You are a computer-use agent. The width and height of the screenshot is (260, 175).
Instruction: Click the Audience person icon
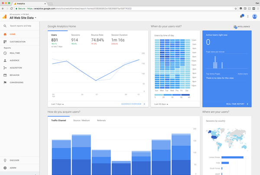tap(5, 61)
